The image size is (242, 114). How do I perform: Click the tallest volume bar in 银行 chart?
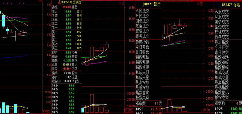coord(92,103)
